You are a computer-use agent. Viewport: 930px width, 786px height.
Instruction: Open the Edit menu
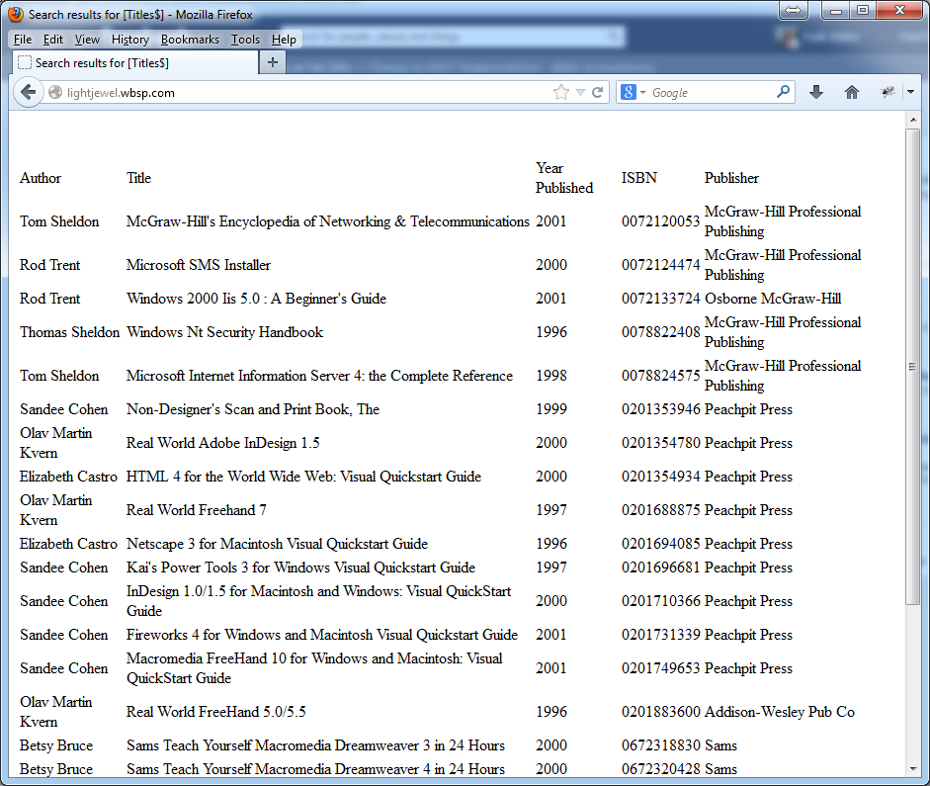tap(52, 40)
